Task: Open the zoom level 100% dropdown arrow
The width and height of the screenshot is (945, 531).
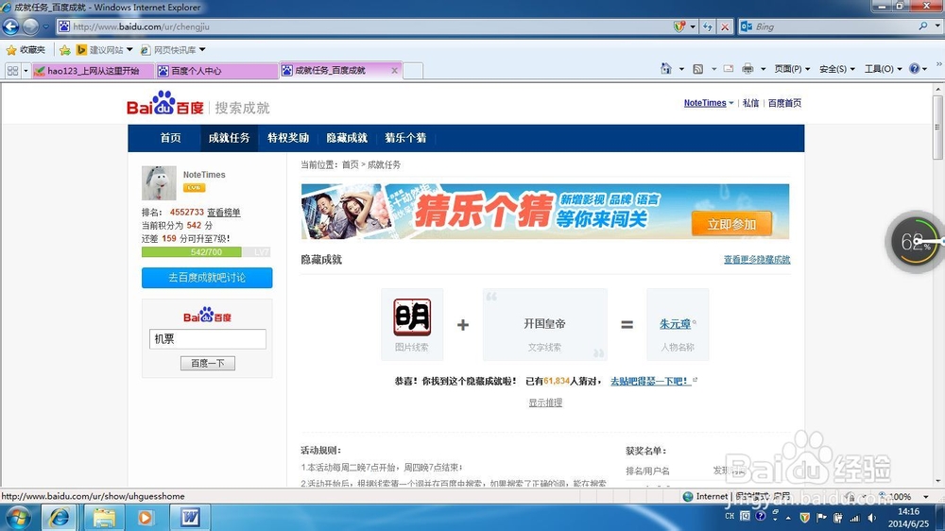Action: (926, 497)
